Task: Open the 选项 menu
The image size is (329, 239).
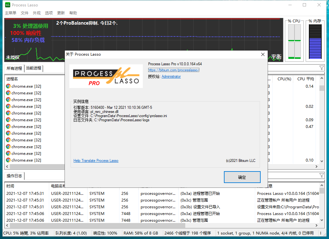Action: pyautogui.click(x=49, y=13)
